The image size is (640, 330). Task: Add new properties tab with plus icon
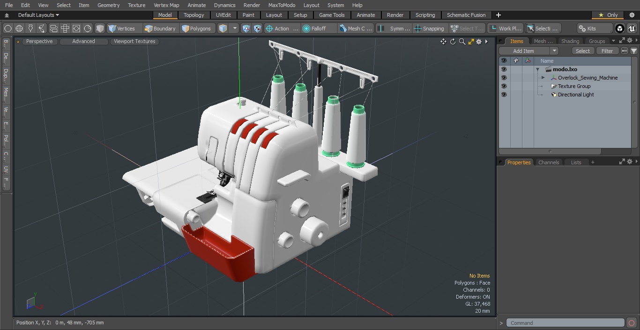593,162
